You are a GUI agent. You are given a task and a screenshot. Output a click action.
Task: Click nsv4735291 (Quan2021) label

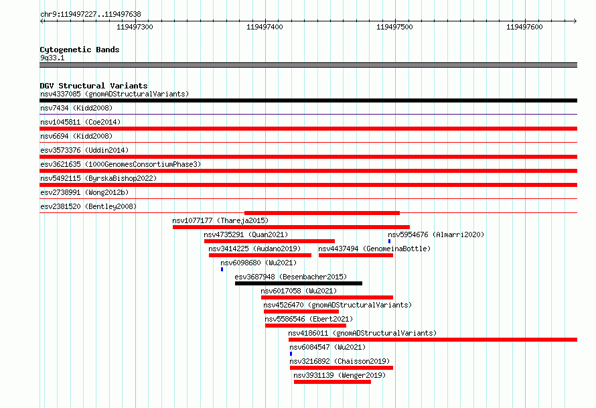[x=246, y=234]
